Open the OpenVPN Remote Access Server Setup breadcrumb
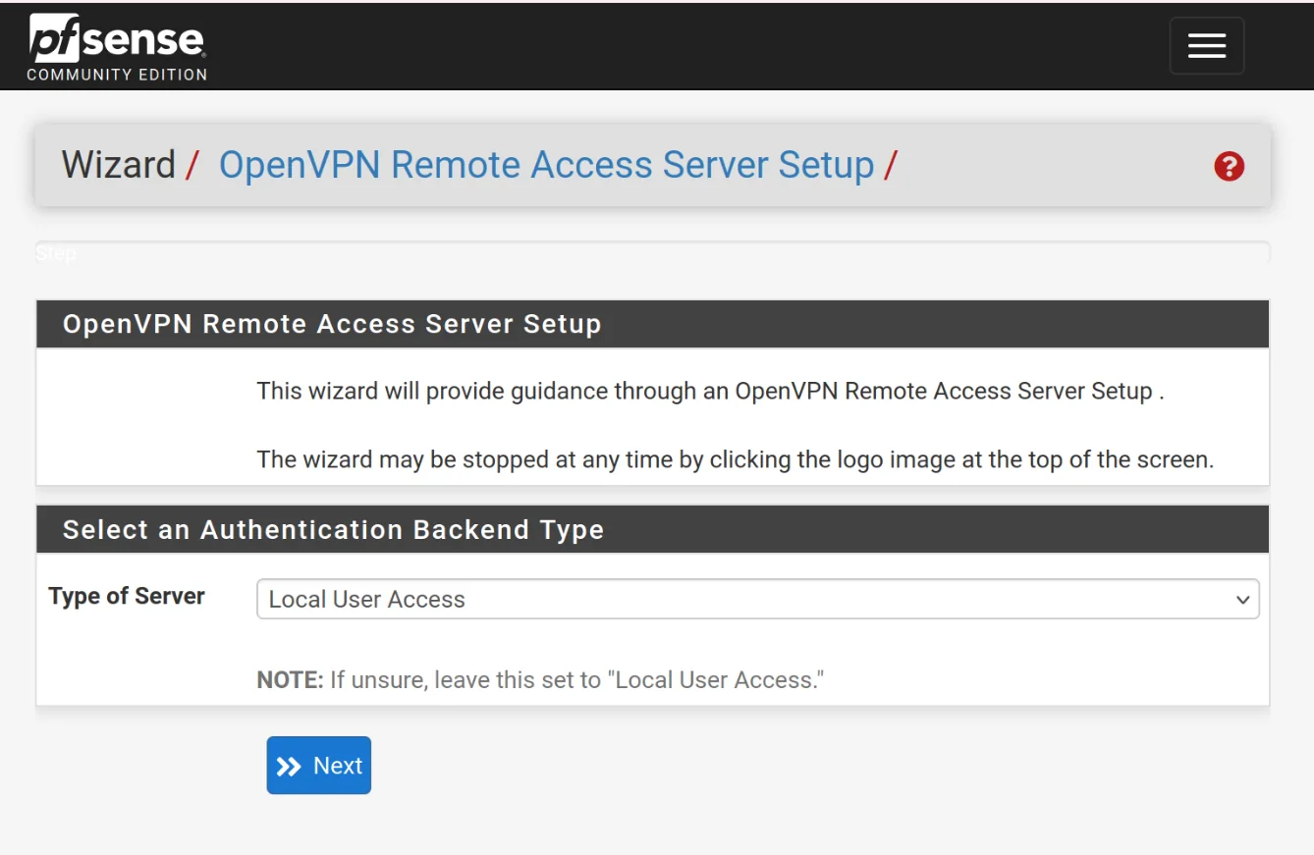 [547, 165]
